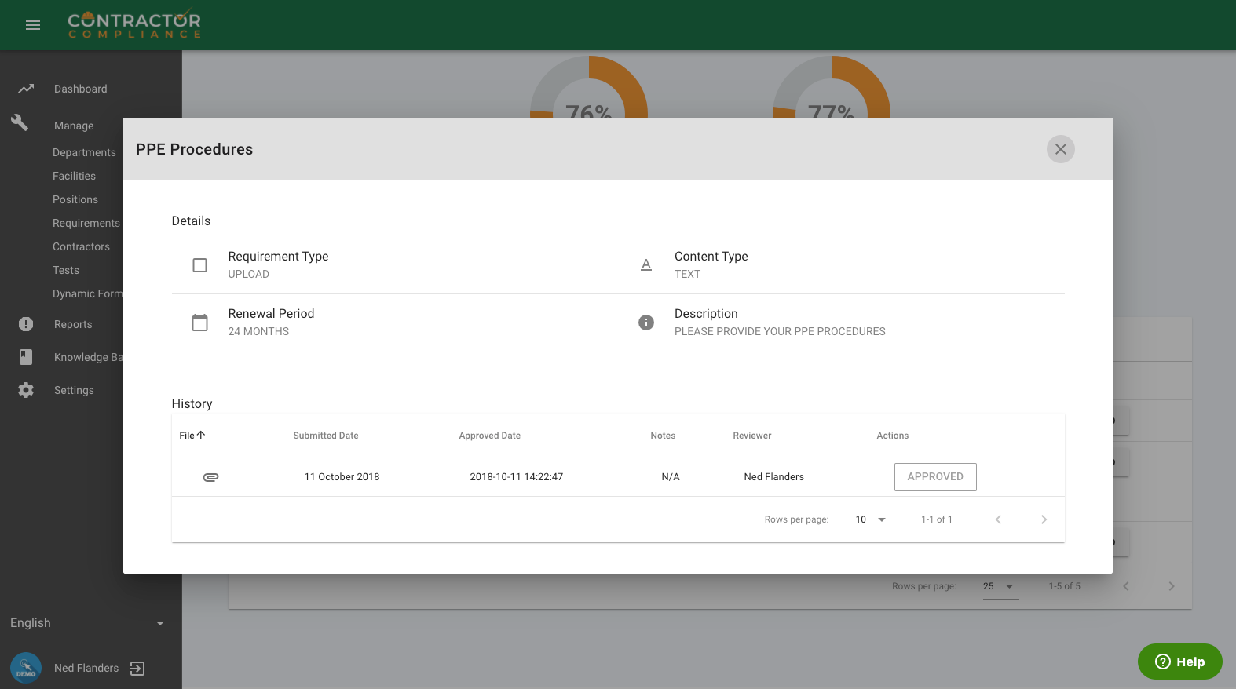Open Facilities under Manage
Image resolution: width=1236 pixels, height=689 pixels.
click(x=74, y=176)
